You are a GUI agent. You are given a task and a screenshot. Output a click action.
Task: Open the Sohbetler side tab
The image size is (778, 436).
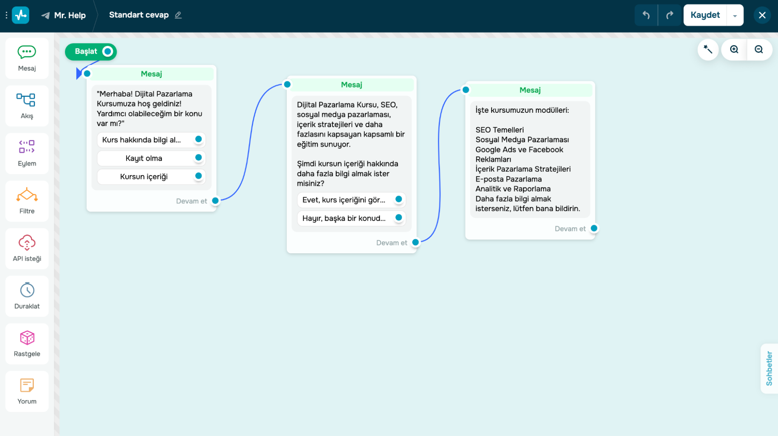point(769,368)
